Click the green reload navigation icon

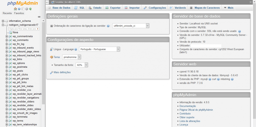[x=30, y=9]
